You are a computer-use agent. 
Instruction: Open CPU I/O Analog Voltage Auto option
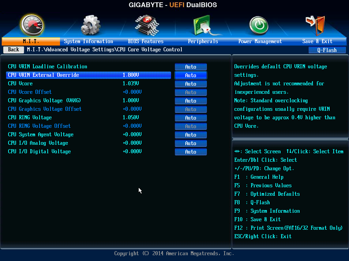tap(191, 143)
